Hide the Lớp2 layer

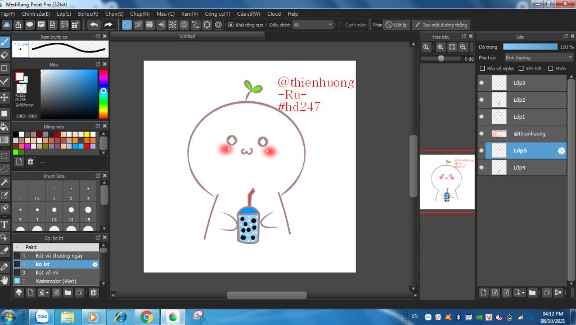pyautogui.click(x=481, y=100)
